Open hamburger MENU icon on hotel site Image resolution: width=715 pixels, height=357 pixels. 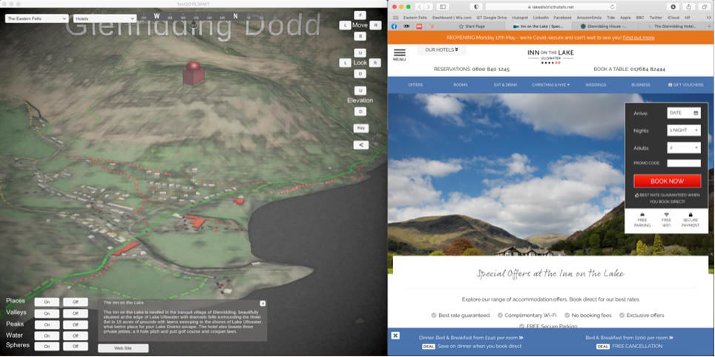tap(399, 55)
